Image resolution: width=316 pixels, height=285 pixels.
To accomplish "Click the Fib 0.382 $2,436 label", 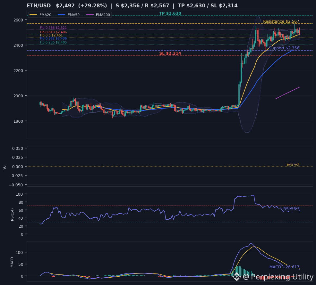I will click(x=53, y=38).
